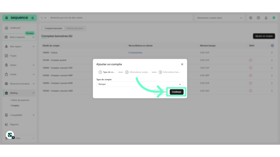Click the Rapports chart icon
The width and height of the screenshot is (280, 157).
point(7,125)
